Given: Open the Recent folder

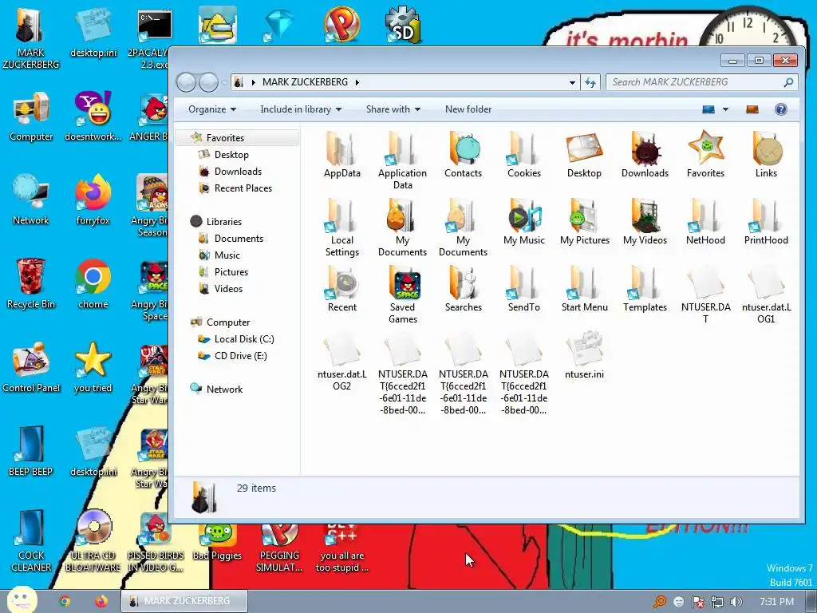Looking at the screenshot, I should click(341, 289).
